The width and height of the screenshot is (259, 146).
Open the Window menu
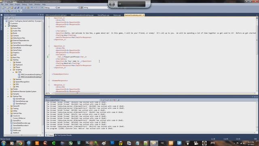pos(37,4)
